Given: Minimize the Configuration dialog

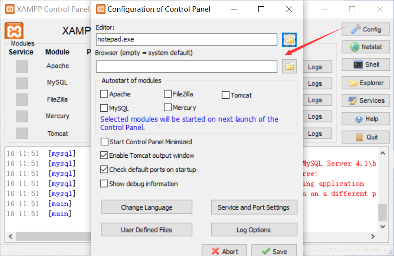Looking at the screenshot, I should 234,9.
